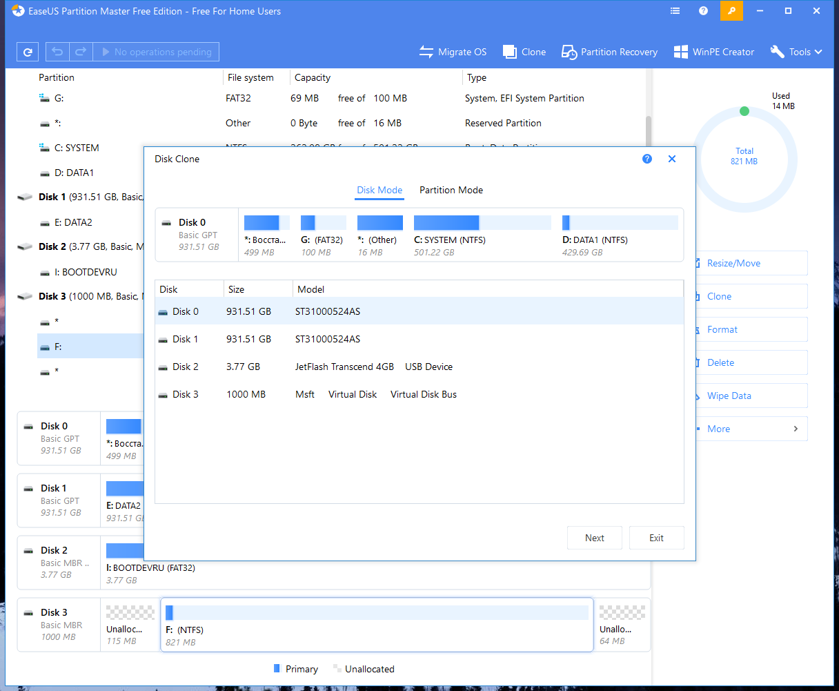Image resolution: width=839 pixels, height=691 pixels.
Task: Select Disk 3 Msft Virtual Disk row
Action: point(419,394)
